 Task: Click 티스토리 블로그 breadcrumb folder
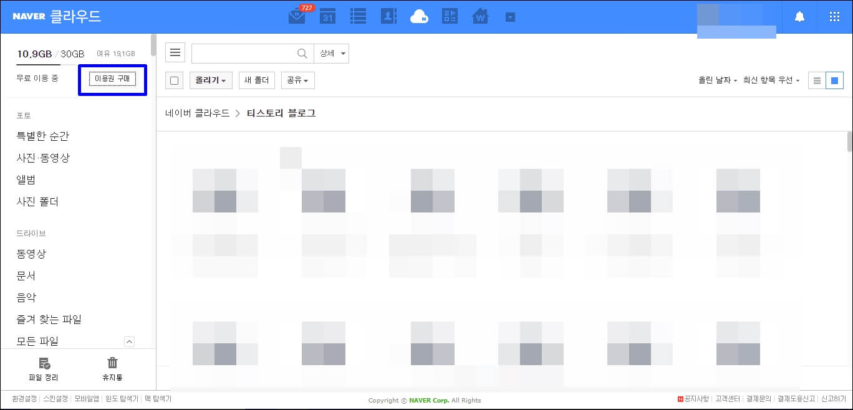pyautogui.click(x=281, y=113)
